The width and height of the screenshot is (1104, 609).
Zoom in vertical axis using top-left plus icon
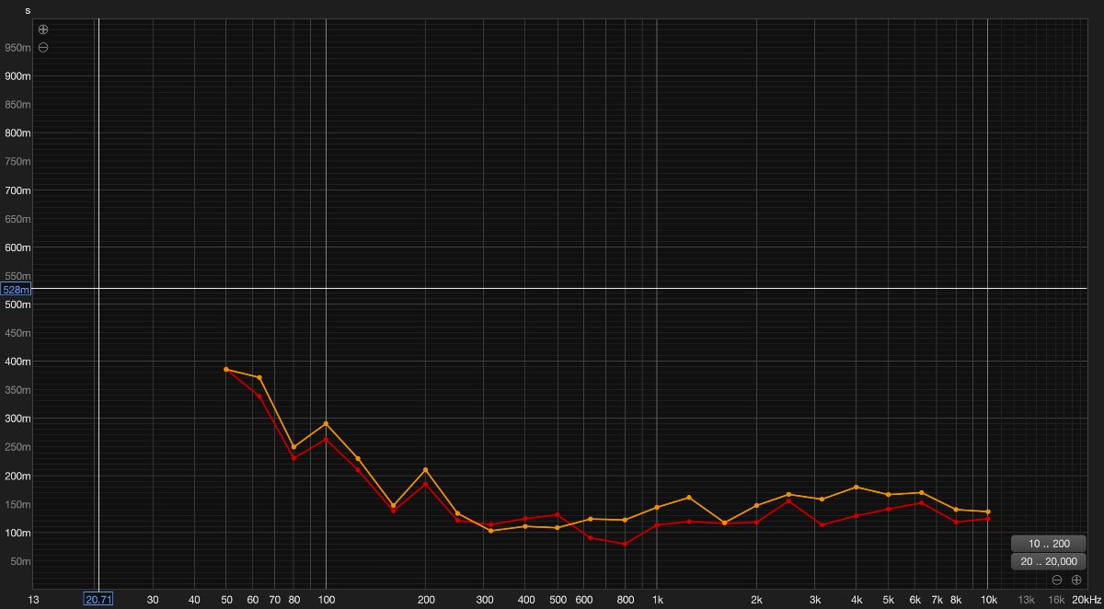43,29
